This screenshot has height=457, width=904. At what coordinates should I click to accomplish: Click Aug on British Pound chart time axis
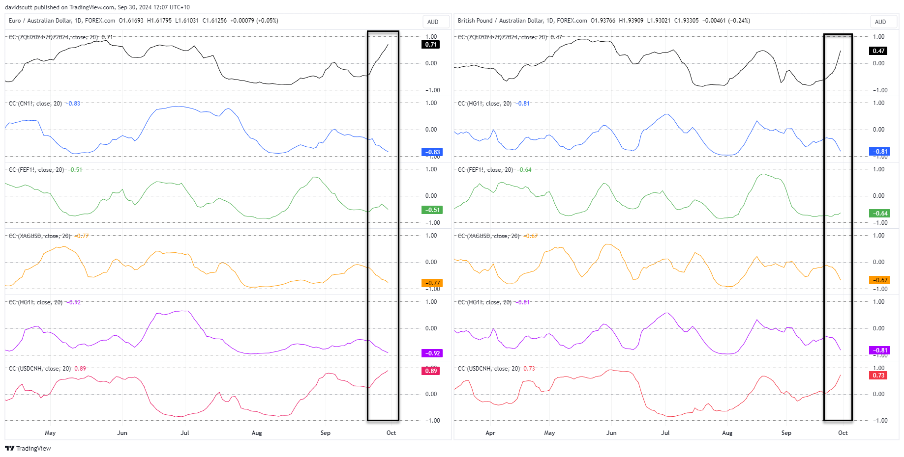click(x=727, y=433)
